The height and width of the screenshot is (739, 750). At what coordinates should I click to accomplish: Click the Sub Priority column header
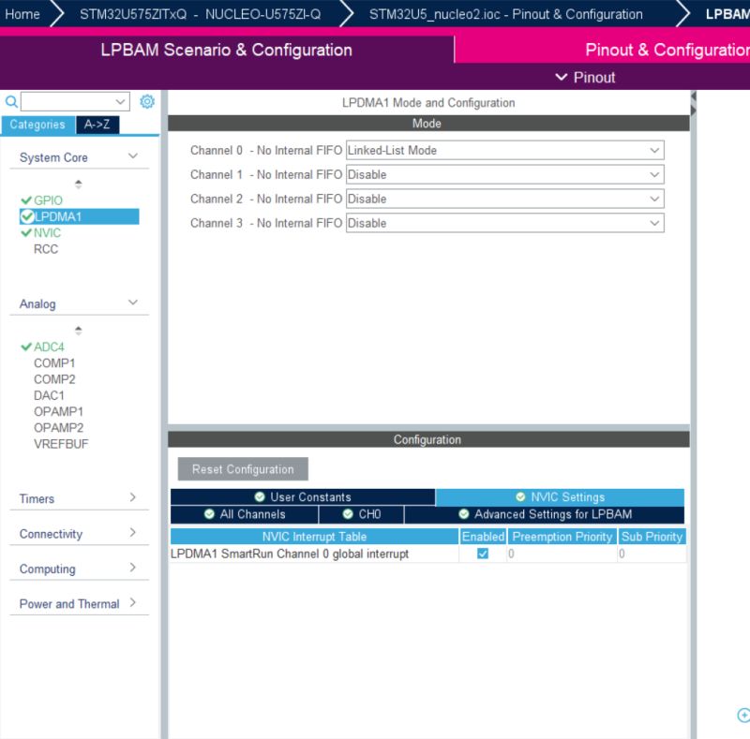[652, 537]
